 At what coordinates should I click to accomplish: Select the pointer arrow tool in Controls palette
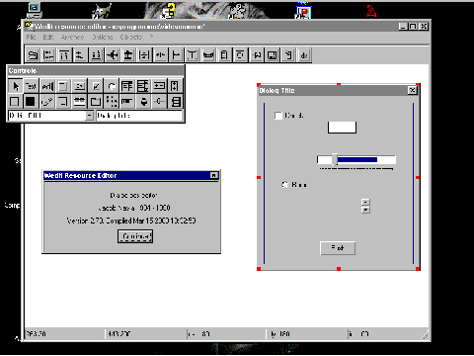coord(15,86)
